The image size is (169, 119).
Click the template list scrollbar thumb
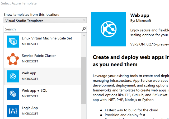click(x=84, y=79)
